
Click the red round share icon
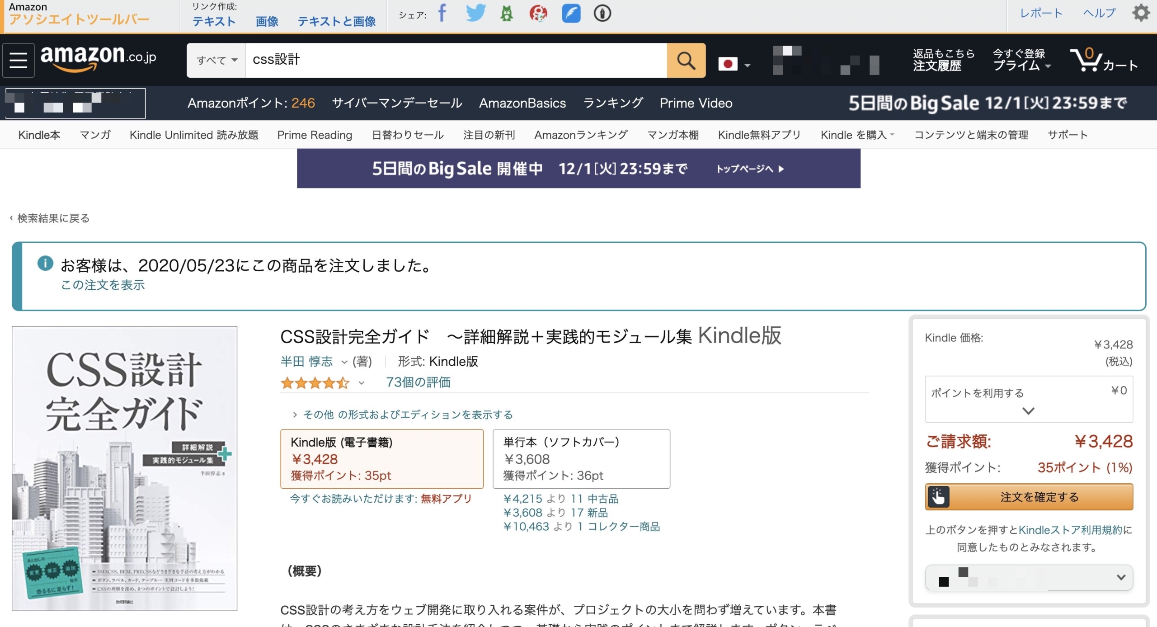pyautogui.click(x=538, y=14)
